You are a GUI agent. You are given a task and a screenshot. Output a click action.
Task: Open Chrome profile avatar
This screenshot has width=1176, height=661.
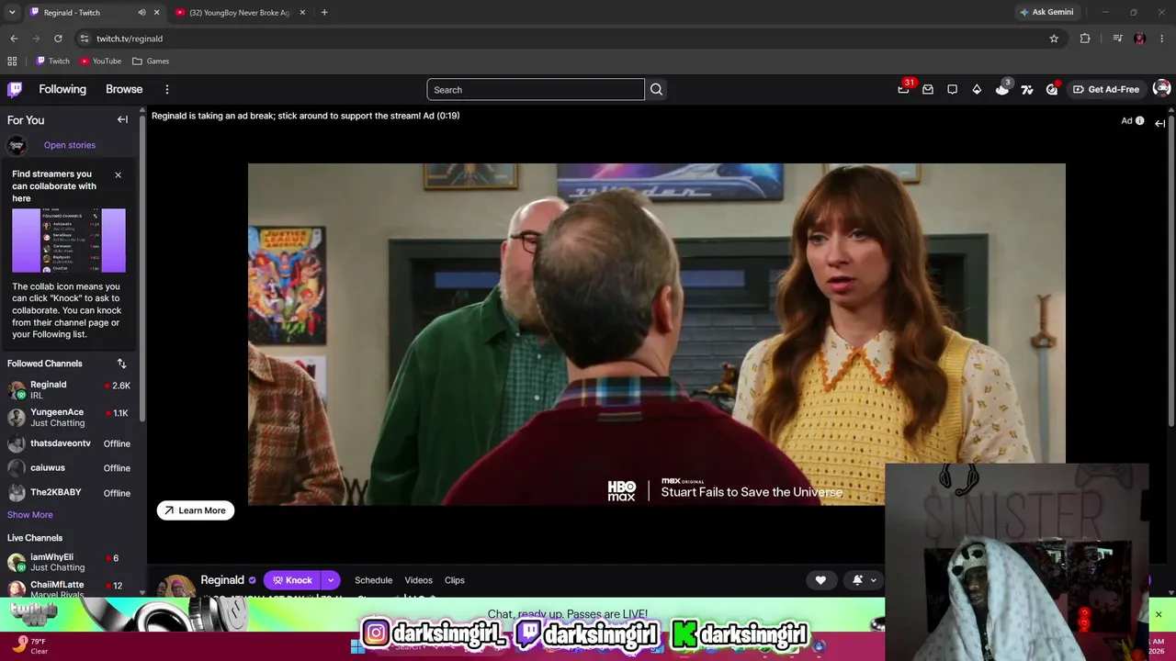pos(1139,39)
